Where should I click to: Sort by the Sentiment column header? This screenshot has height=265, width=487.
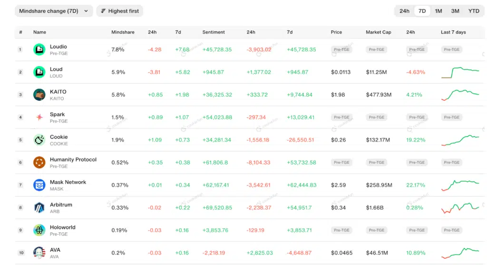point(214,32)
